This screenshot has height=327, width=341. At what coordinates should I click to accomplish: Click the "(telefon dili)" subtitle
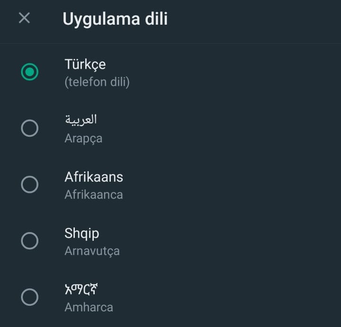pyautogui.click(x=97, y=82)
